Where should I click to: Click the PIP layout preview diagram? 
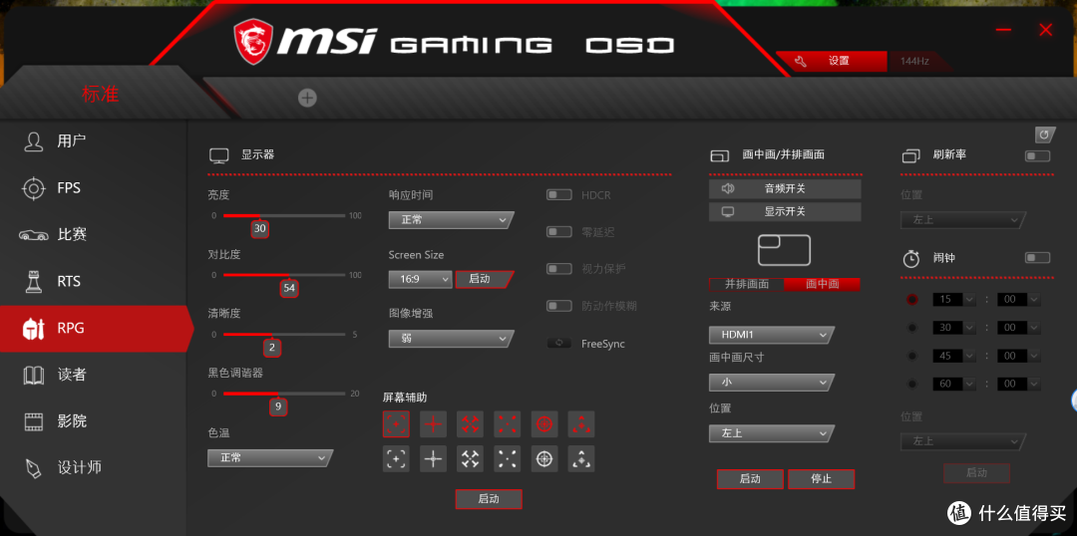(785, 250)
